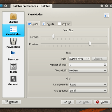Click the Defaults button
The height and width of the screenshot is (112, 112).
[11, 102]
